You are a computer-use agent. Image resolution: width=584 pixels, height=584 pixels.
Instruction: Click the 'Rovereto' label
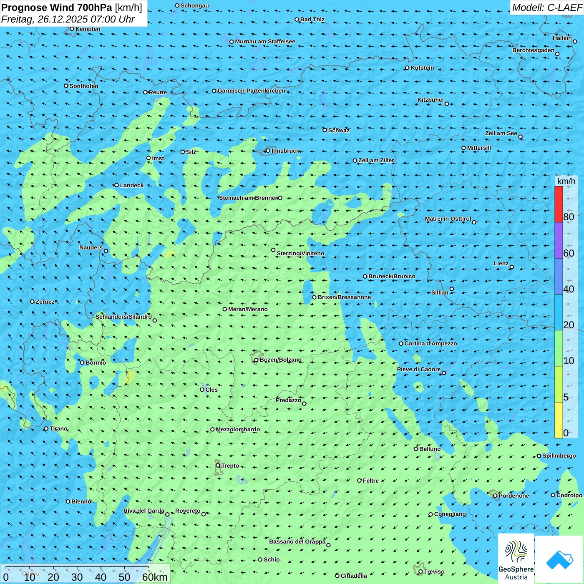[188, 511]
